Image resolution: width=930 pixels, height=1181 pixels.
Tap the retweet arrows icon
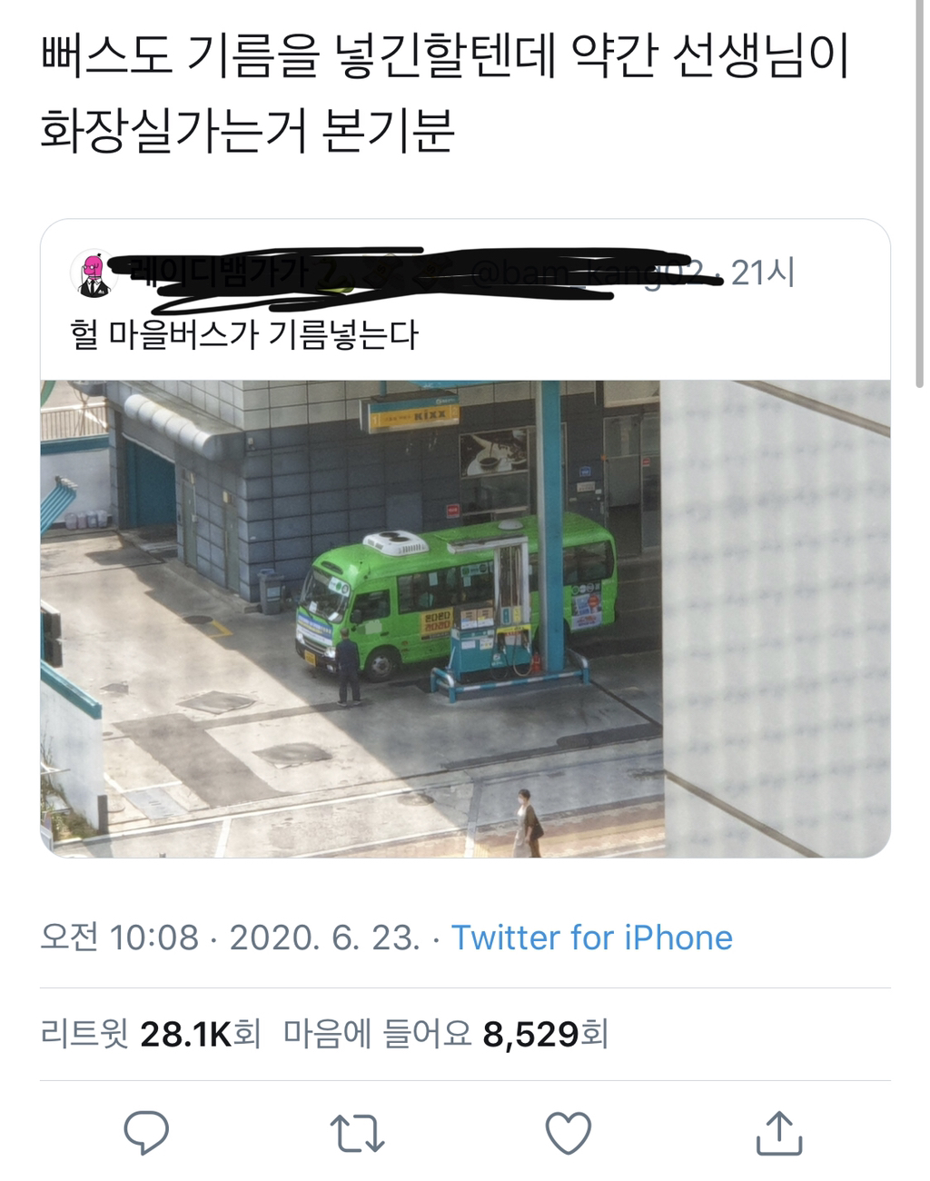click(357, 1134)
